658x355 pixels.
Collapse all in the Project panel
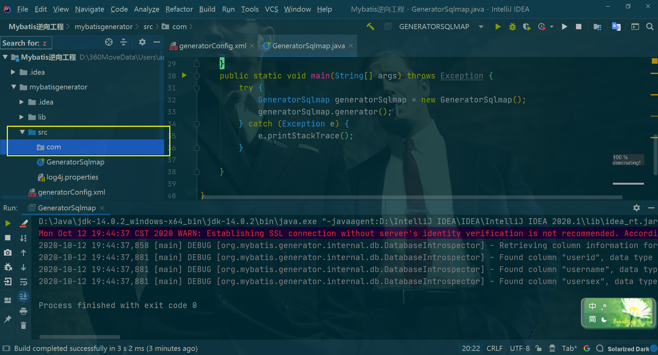[x=124, y=42]
